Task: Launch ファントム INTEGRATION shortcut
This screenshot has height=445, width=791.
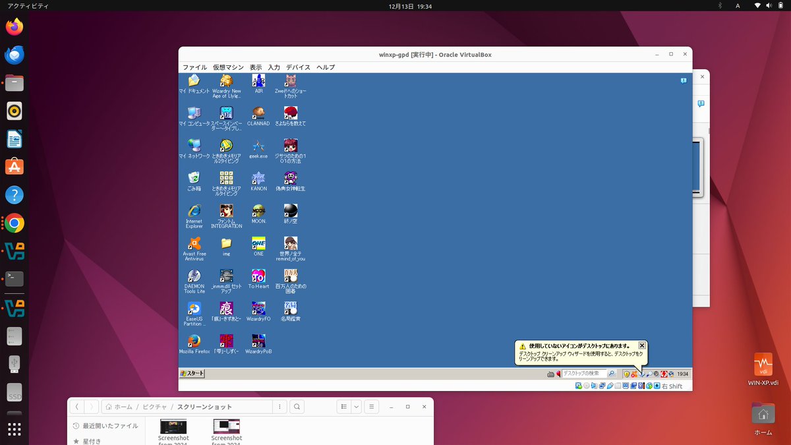Action: (226, 216)
